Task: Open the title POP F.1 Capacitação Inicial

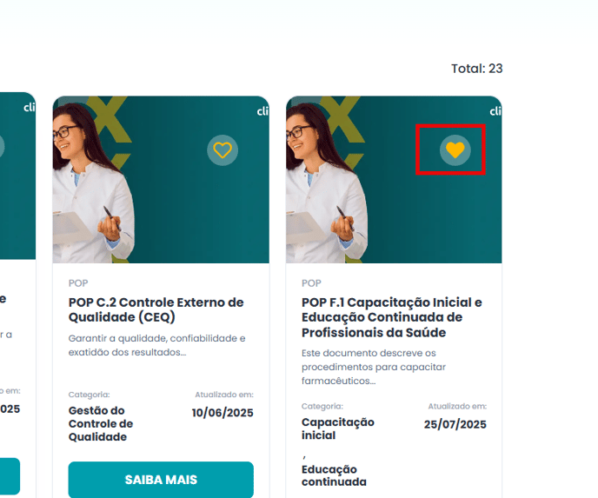Action: coord(392,317)
